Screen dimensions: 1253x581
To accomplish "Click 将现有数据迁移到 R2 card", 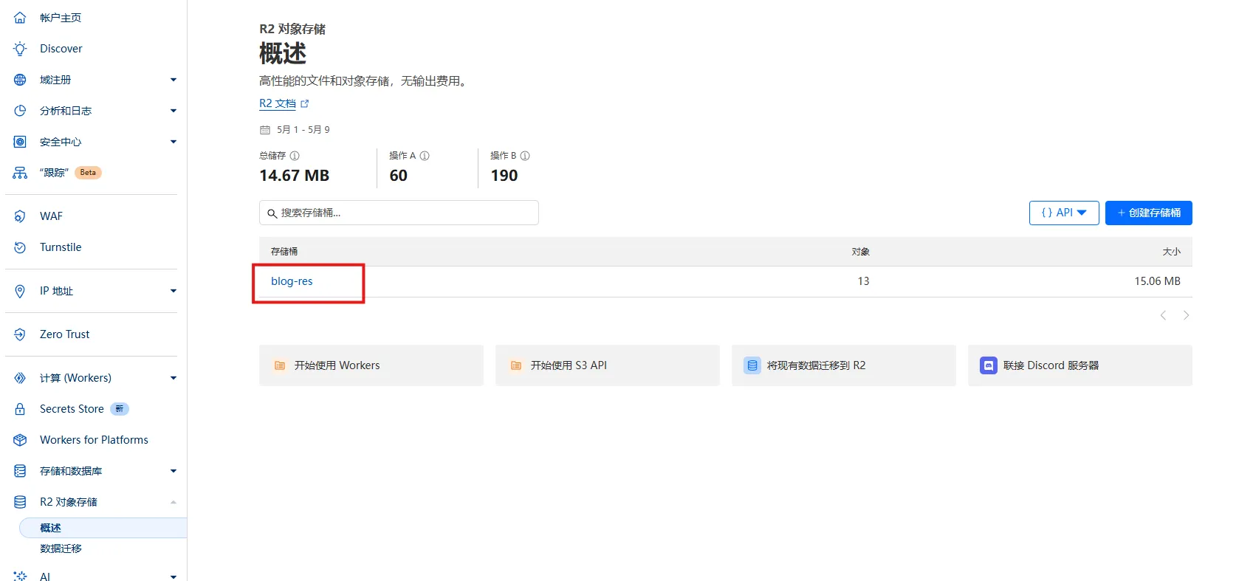I will tap(844, 365).
